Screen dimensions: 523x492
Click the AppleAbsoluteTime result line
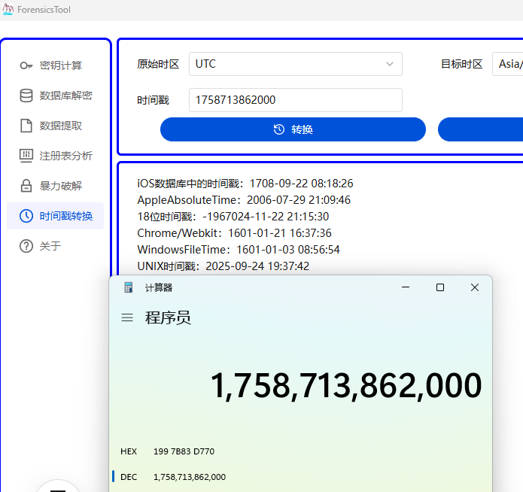point(244,200)
